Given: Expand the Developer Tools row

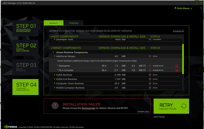Looking at the screenshot, I should click(x=55, y=39).
